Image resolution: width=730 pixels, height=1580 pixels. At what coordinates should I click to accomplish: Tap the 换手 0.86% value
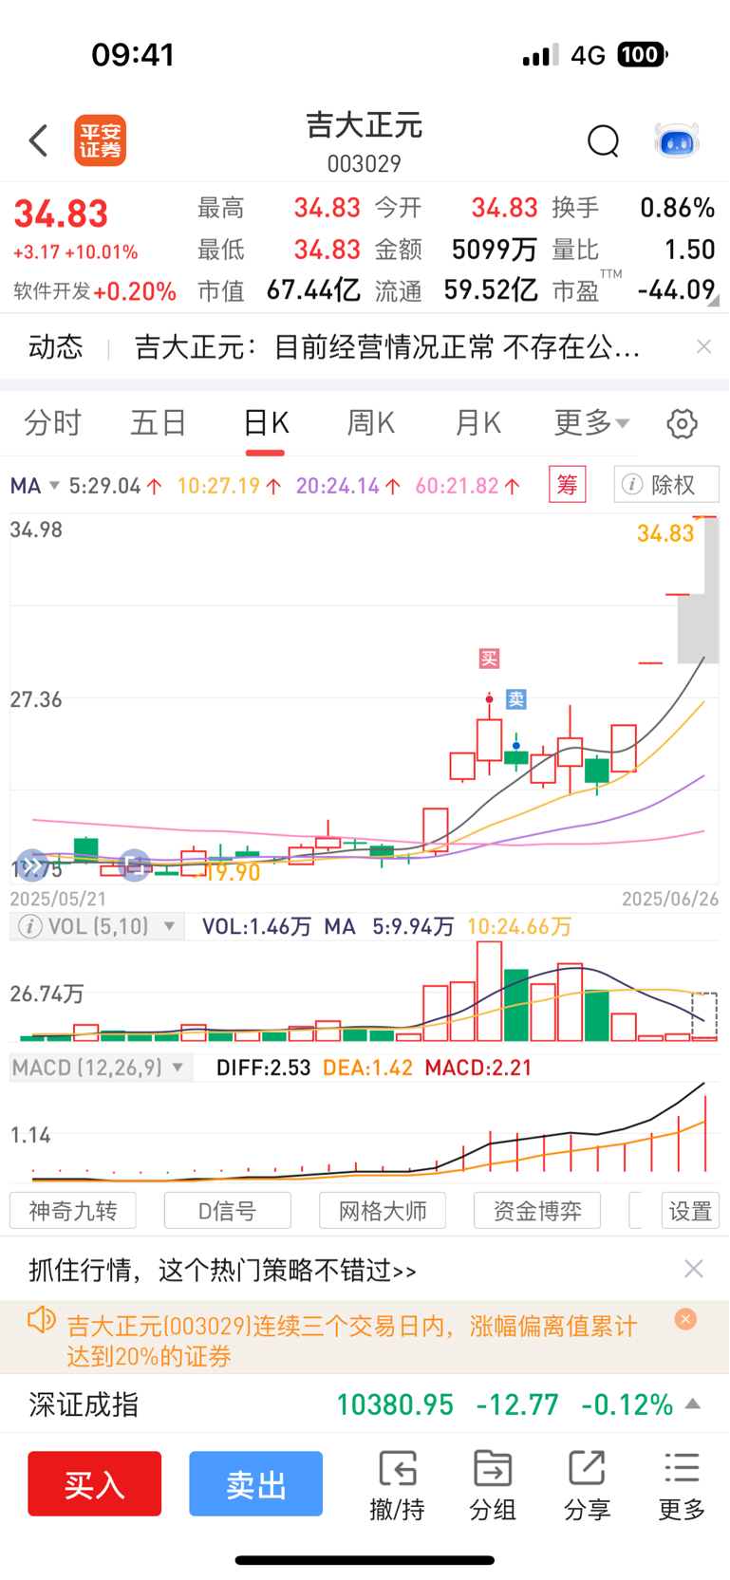(x=677, y=208)
